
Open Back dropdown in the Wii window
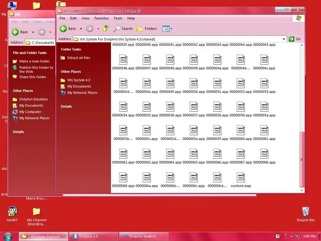[x=33, y=32]
